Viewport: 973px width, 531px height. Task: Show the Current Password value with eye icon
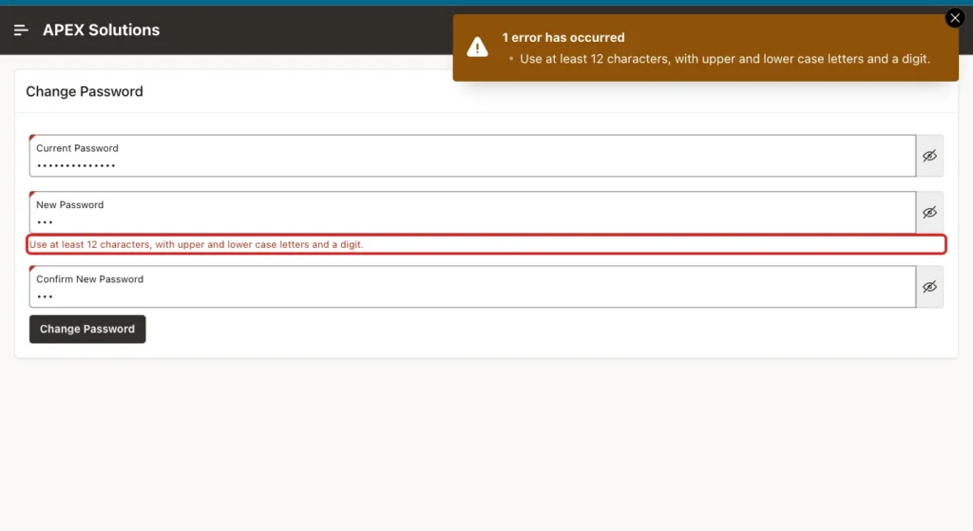pos(929,156)
